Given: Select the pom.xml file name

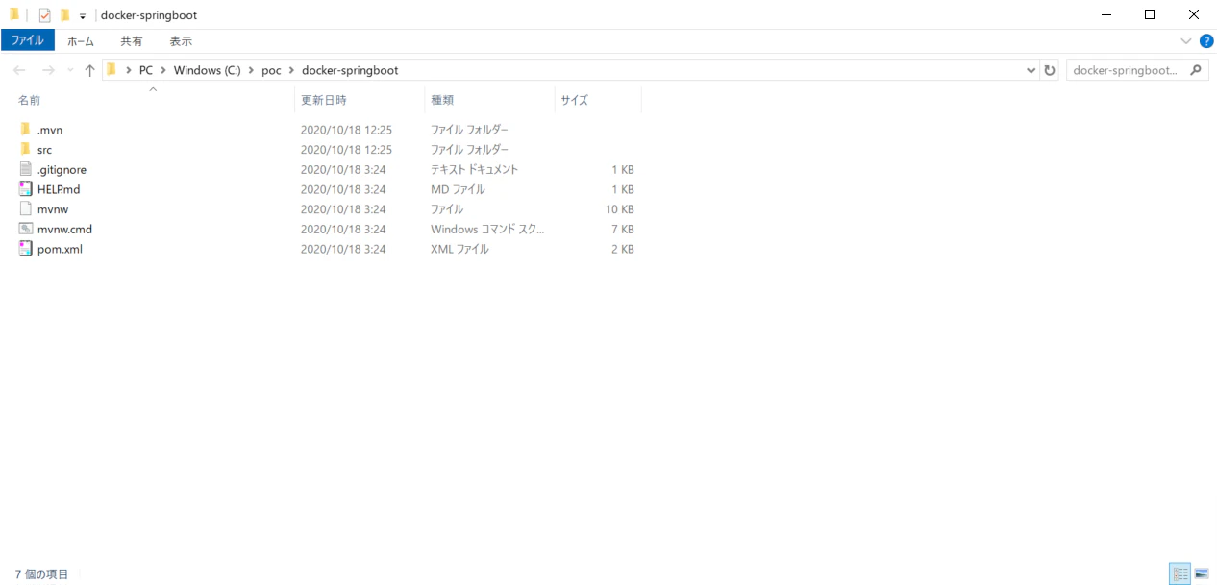Looking at the screenshot, I should tap(60, 249).
